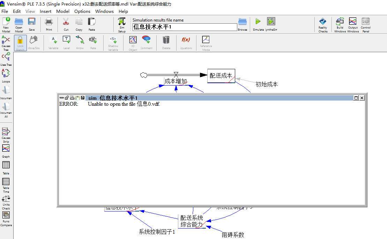Click clipboard copy icon in sim output window

[77, 98]
